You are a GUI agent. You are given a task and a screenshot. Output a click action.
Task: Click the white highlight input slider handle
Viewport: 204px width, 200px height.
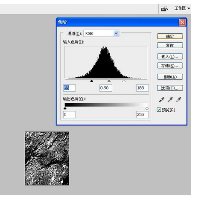124,81
